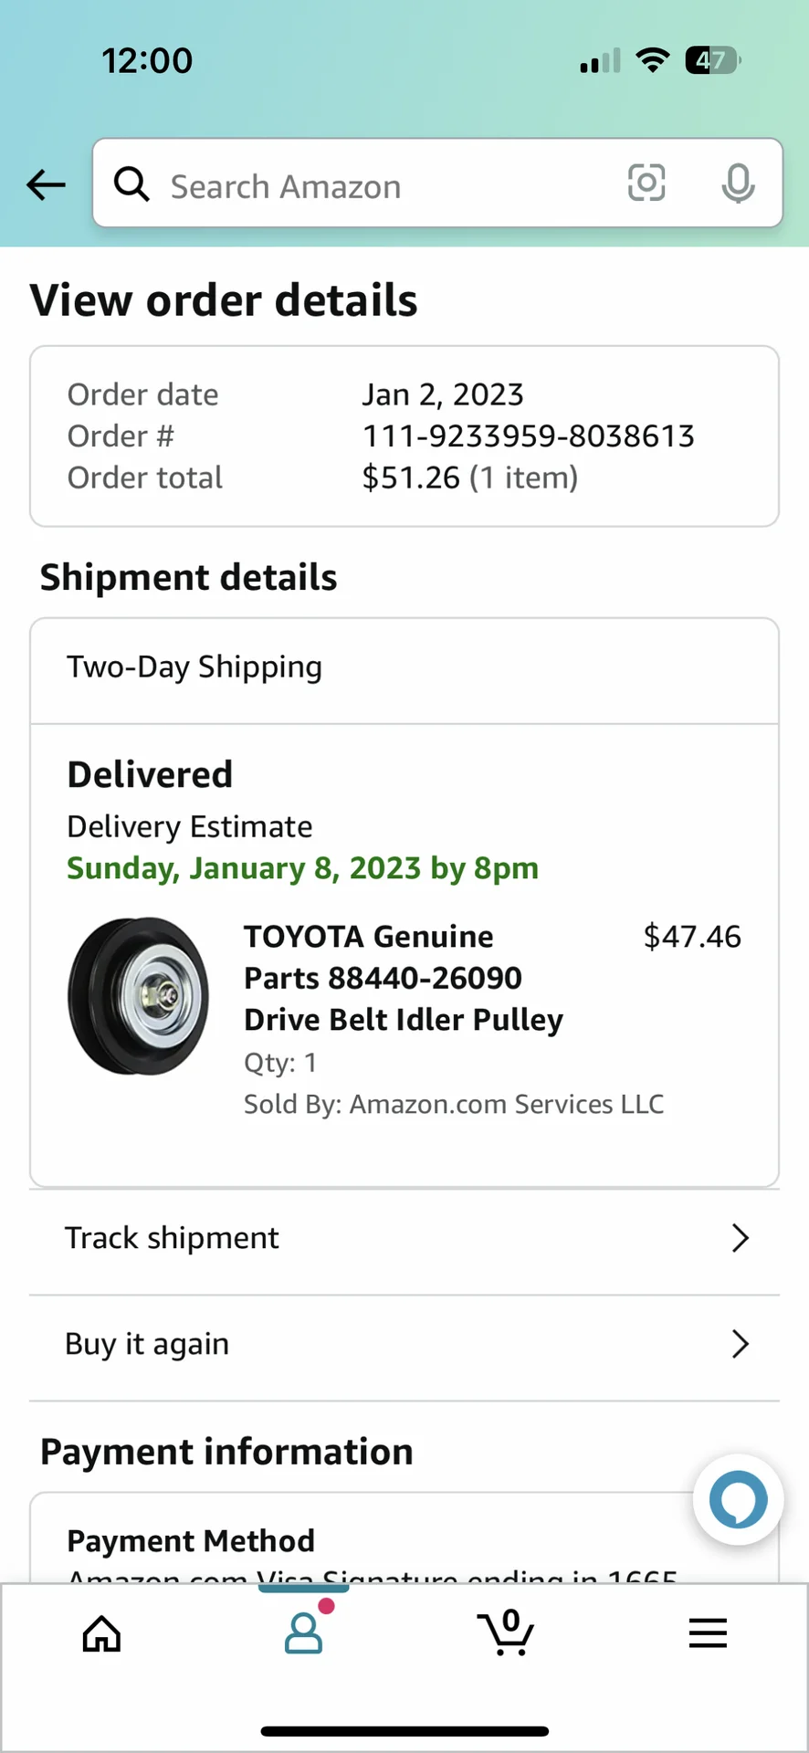Tap the Wi-Fi status icon
809x1753 pixels.
coord(652,61)
